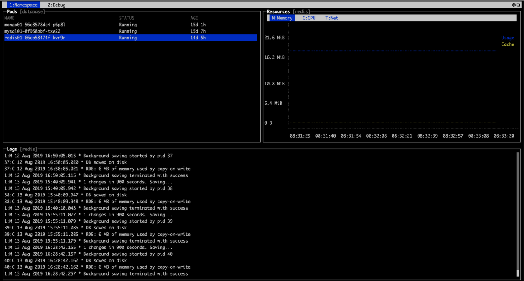Screen dimensions: 524x281
Task: Click the square window icon in top bar
Action: (x=519, y=5)
